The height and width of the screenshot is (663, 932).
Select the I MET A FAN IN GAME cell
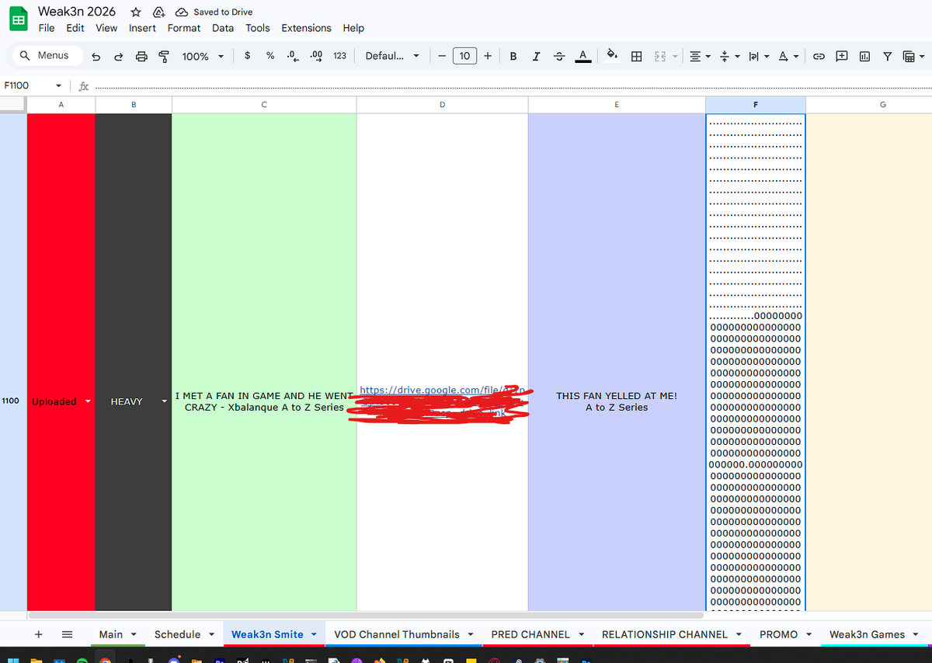(264, 362)
